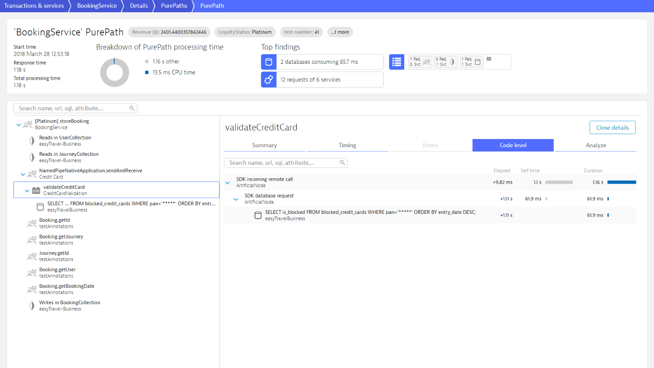Click Tomcat icon next to NamedPipeNativeApplication.sendAndReceive
The height and width of the screenshot is (368, 654).
tap(32, 174)
